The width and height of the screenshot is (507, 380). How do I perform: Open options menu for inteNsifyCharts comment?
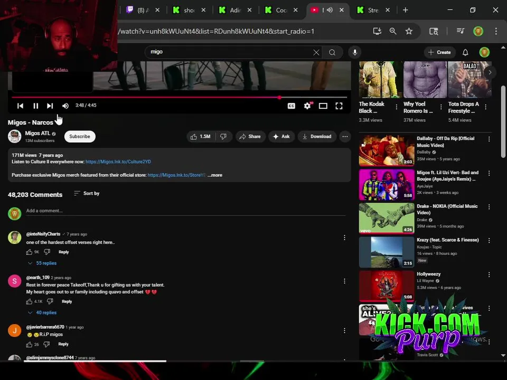pos(344,238)
